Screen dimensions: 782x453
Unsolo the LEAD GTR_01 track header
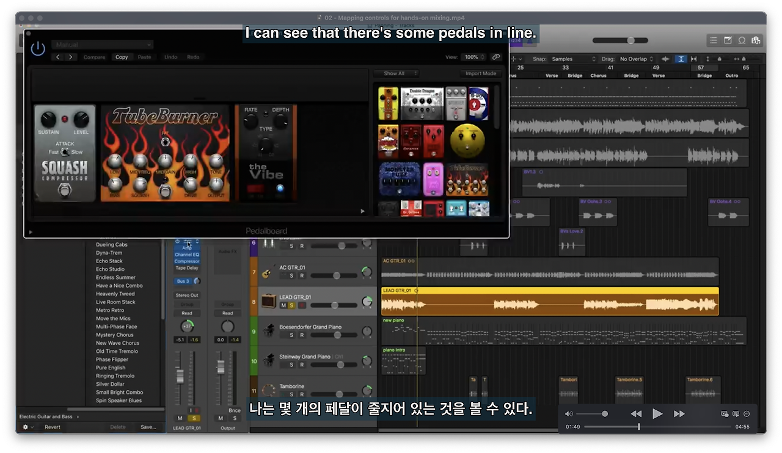[x=292, y=305]
